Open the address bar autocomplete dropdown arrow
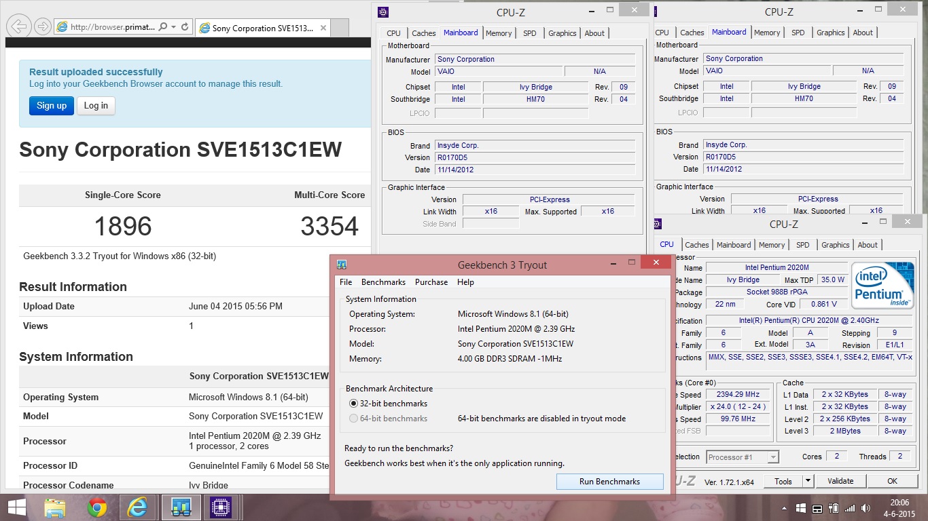The image size is (928, 521). (174, 27)
